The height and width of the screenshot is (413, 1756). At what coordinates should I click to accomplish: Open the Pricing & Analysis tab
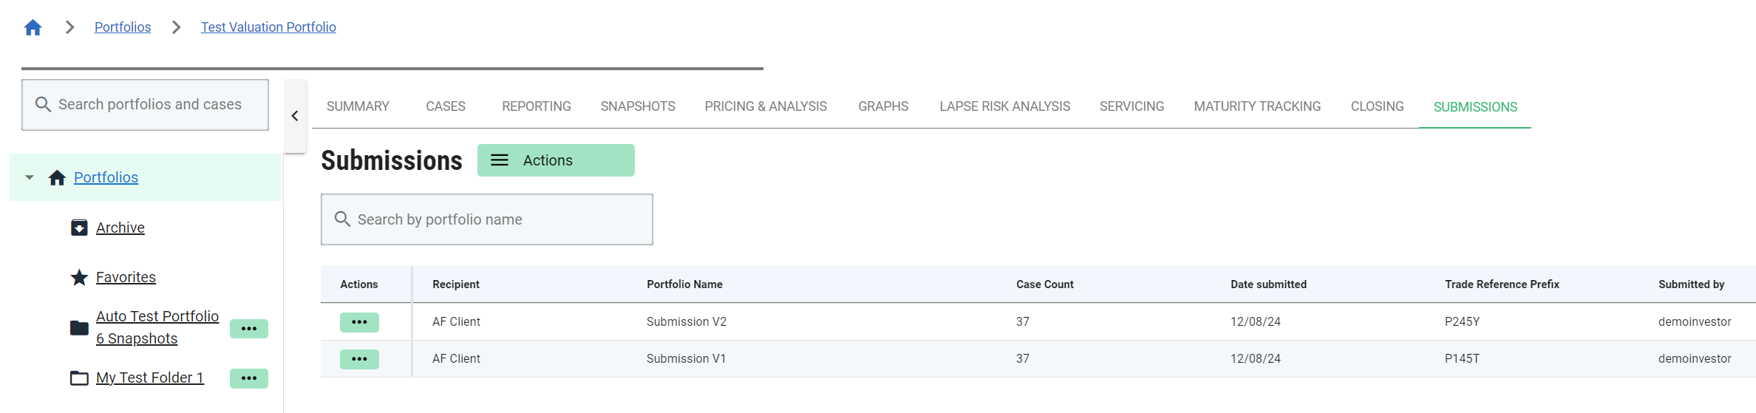pos(766,106)
